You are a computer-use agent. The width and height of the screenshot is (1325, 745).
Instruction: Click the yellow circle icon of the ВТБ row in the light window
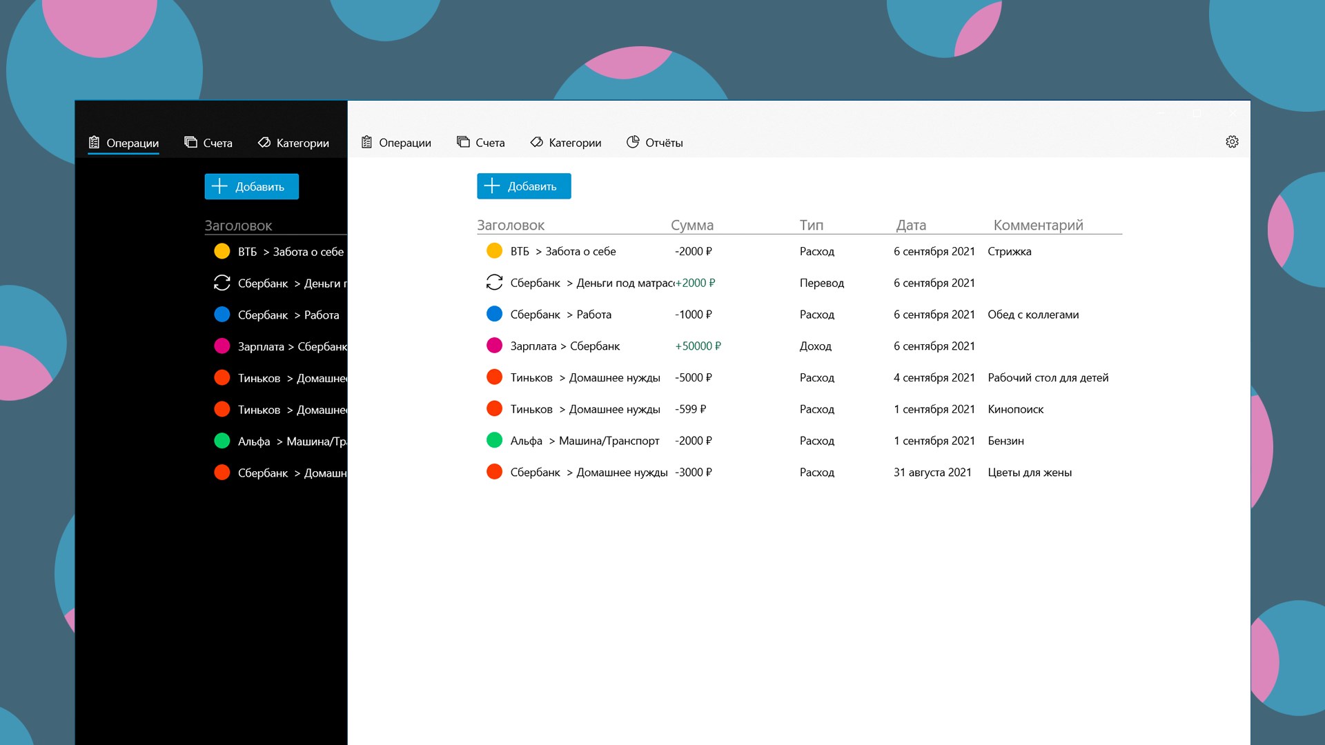(494, 251)
